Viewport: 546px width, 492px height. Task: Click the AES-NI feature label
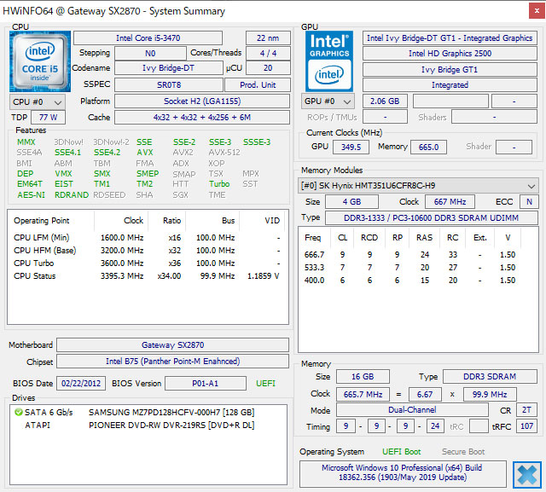click(31, 195)
